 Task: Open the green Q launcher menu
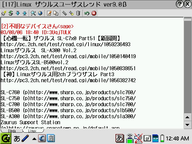6,139
